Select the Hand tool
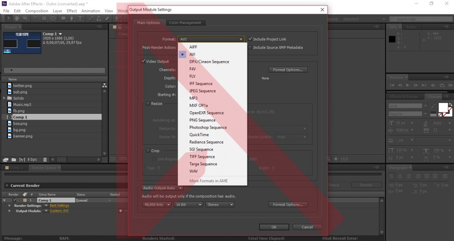 point(17,19)
